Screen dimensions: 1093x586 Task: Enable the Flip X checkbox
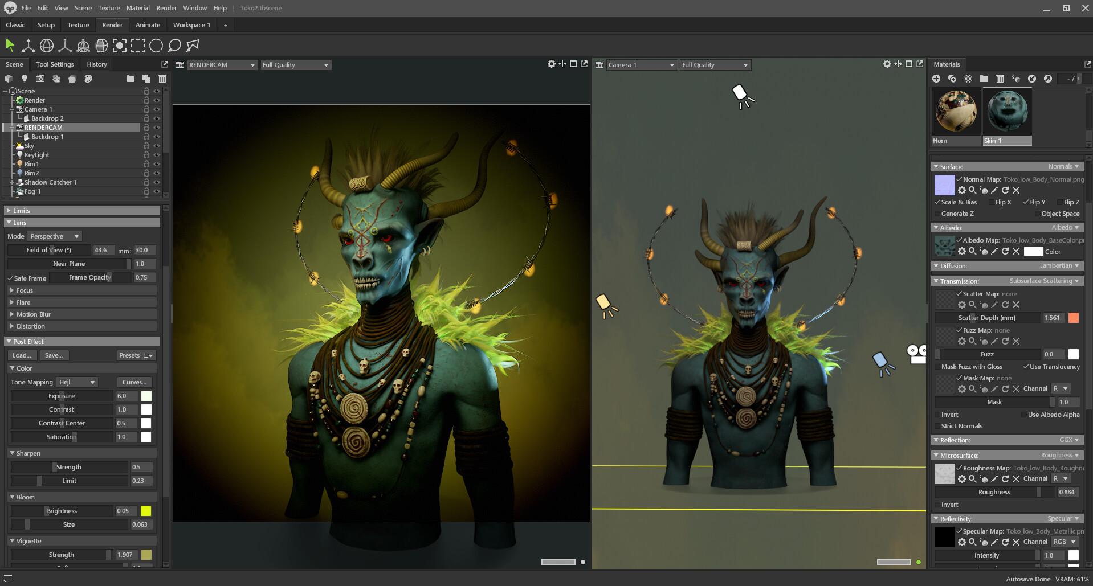click(x=992, y=202)
